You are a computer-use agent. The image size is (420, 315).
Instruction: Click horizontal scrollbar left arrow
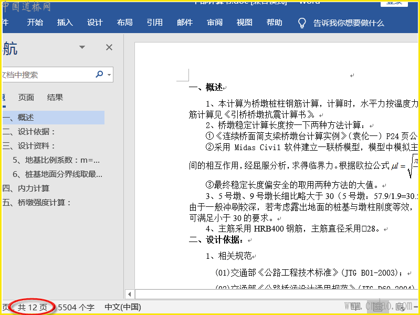[x=130, y=295]
